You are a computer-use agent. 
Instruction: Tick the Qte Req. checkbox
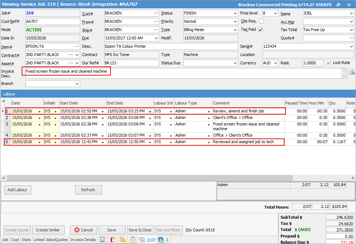tap(261, 21)
